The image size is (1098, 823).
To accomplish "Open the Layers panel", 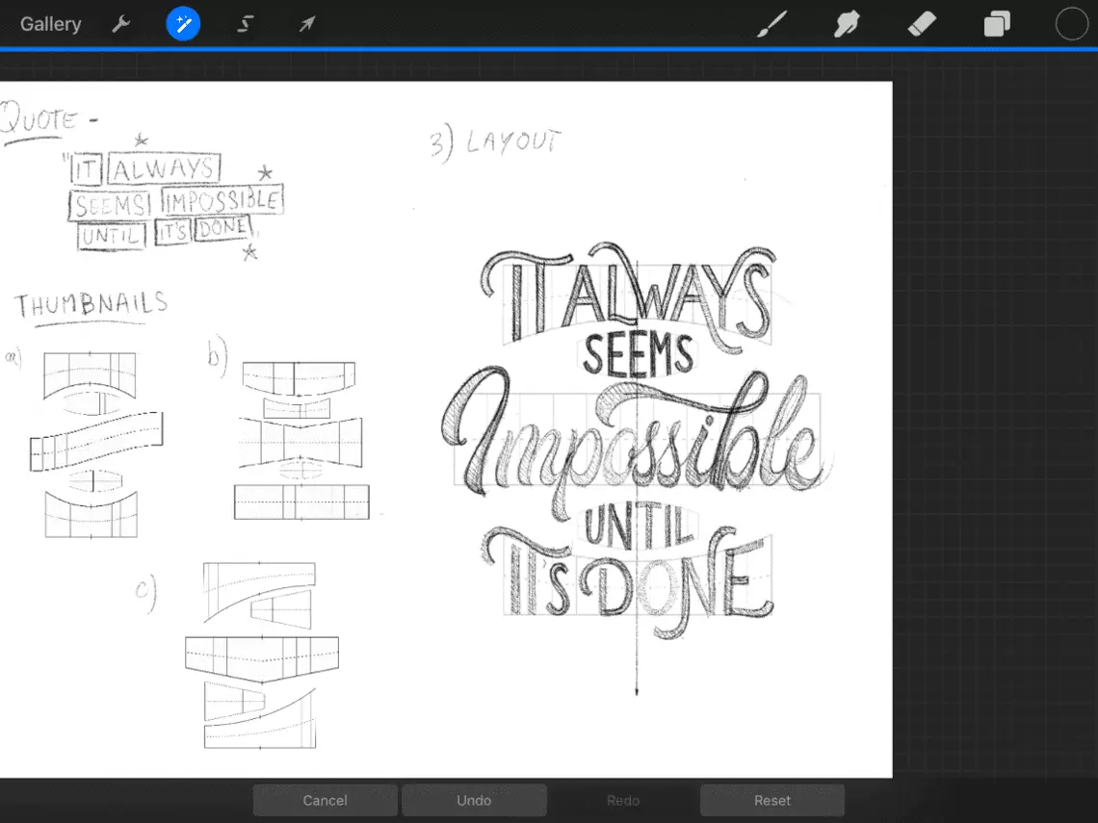I will coord(997,24).
